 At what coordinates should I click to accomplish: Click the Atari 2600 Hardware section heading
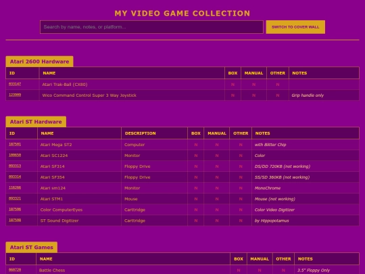click(x=39, y=62)
